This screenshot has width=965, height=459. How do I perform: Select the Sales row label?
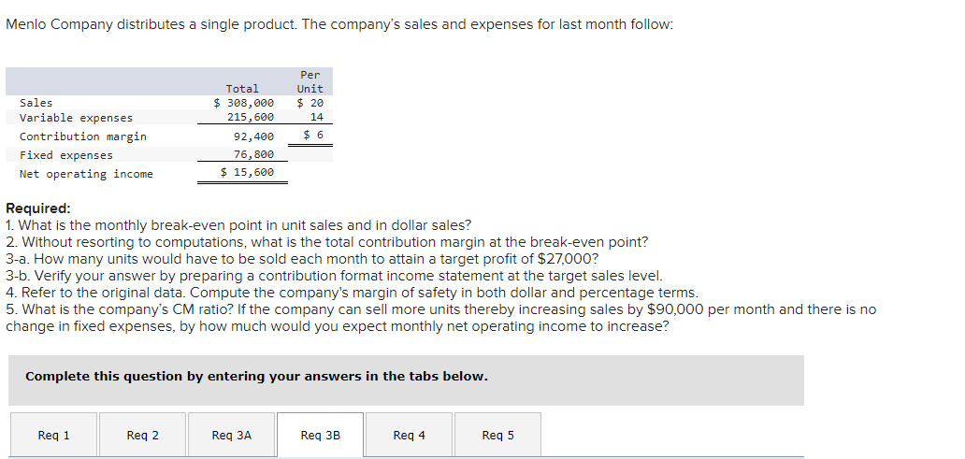[36, 103]
